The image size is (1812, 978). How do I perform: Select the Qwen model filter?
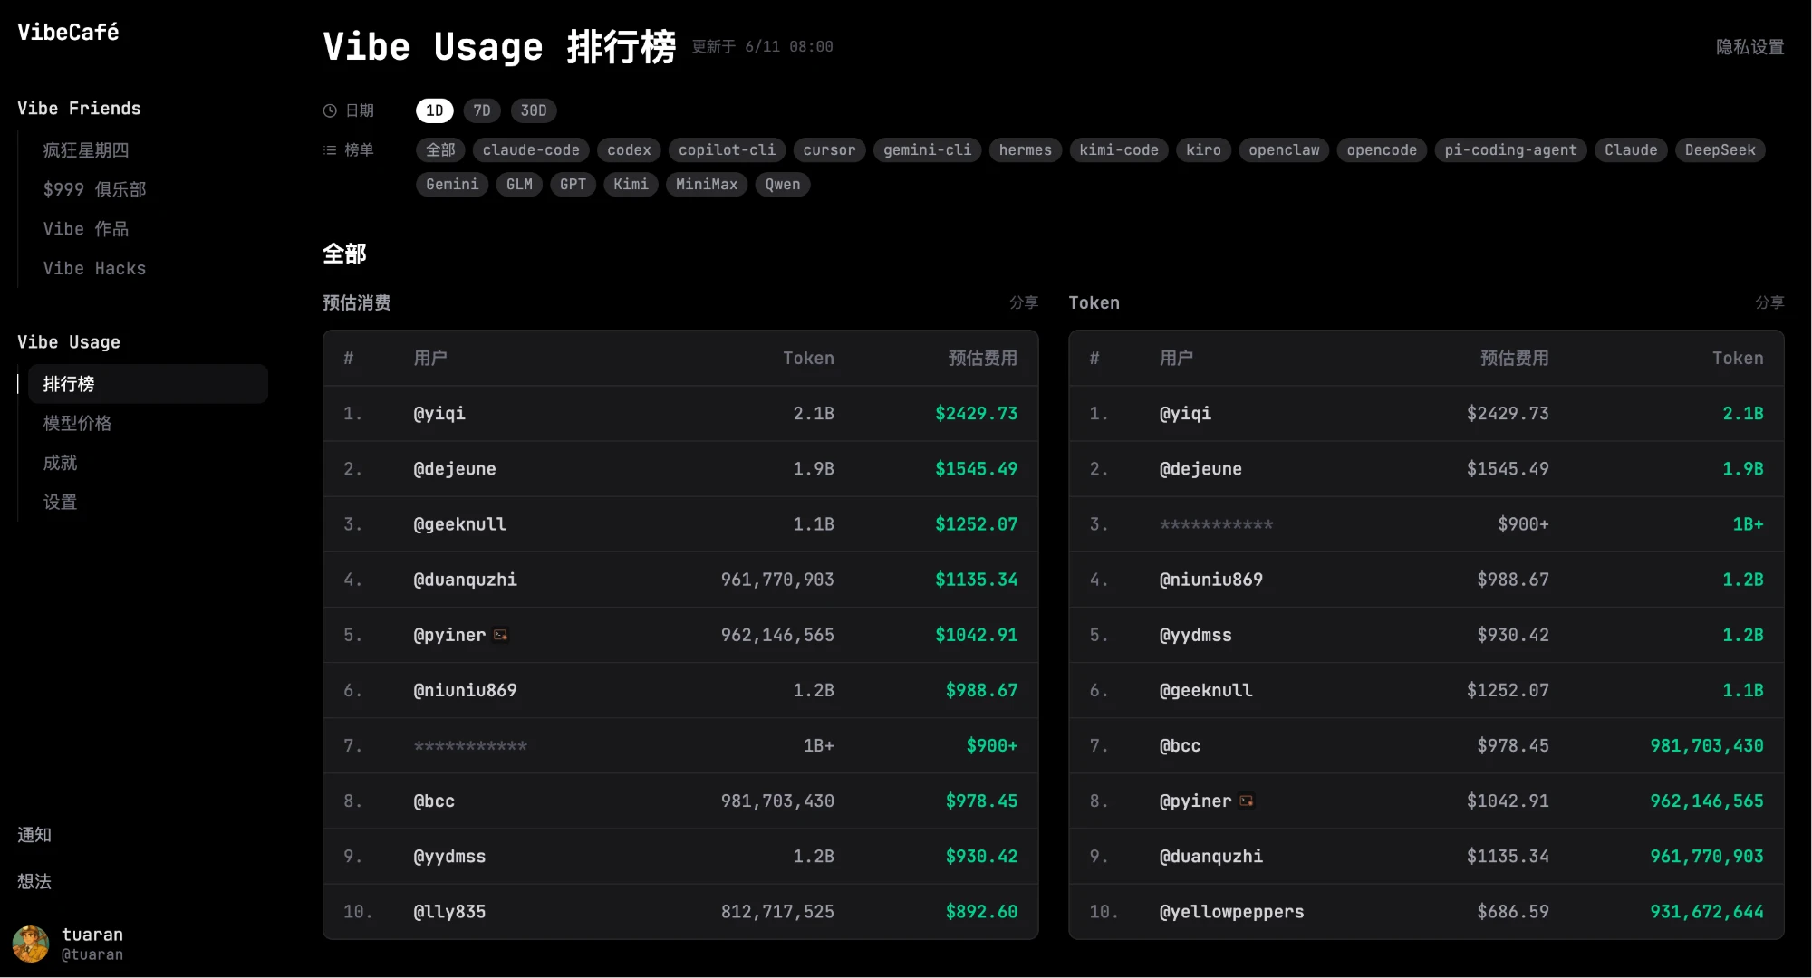click(783, 185)
